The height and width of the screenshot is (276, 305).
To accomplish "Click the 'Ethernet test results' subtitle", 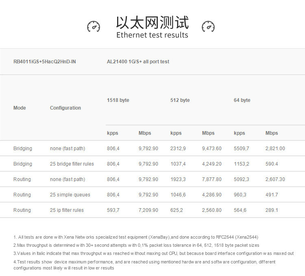I will [152, 35].
